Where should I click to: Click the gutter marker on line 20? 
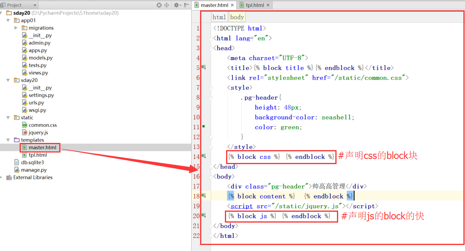coord(203,215)
